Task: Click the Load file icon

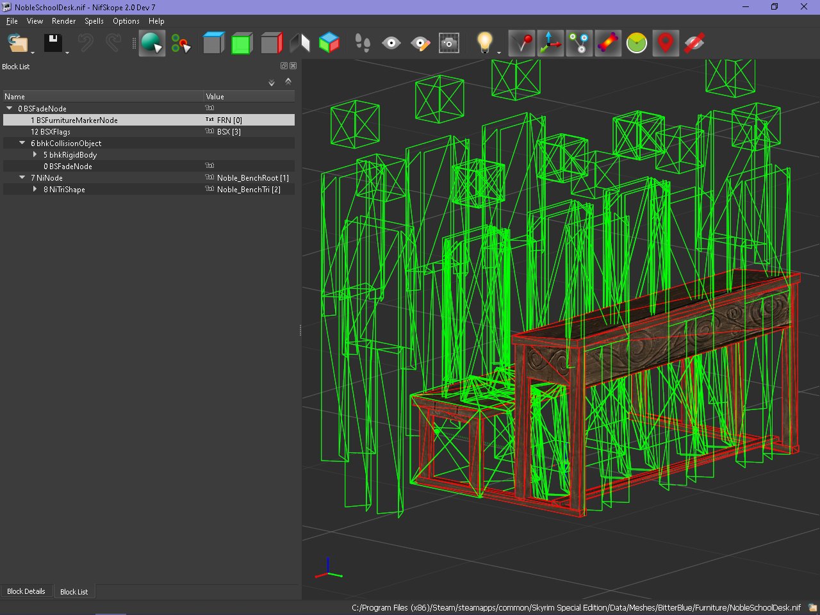Action: pyautogui.click(x=17, y=44)
